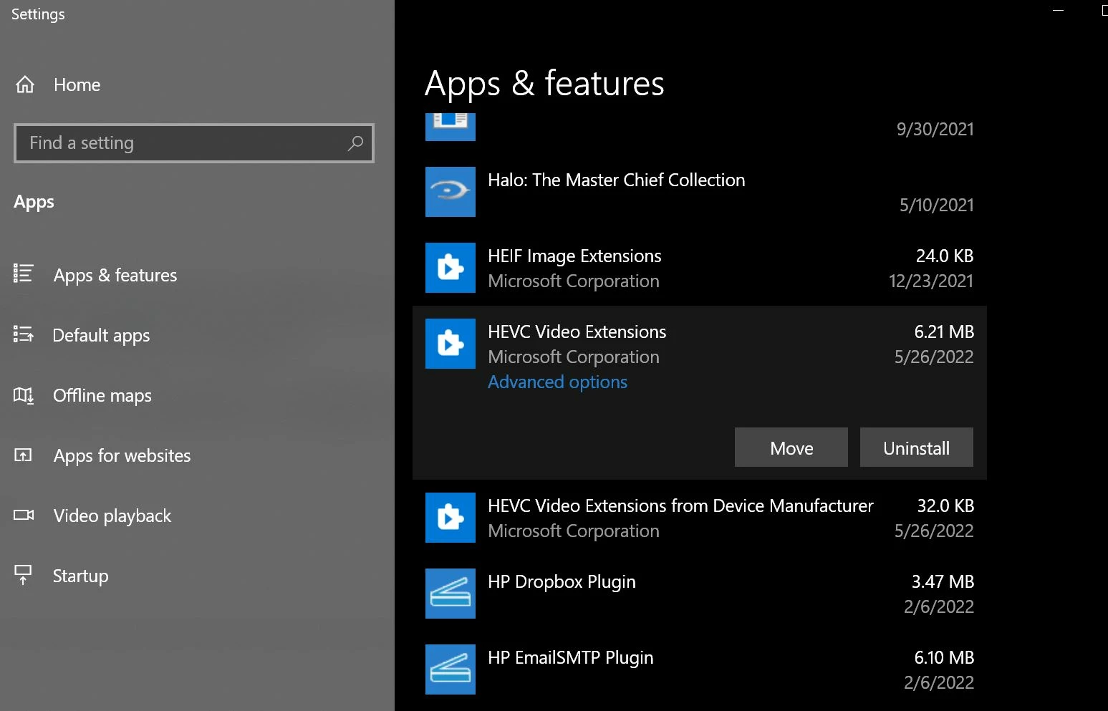
Task: Select Apps & features in sidebar
Action: pyautogui.click(x=115, y=275)
